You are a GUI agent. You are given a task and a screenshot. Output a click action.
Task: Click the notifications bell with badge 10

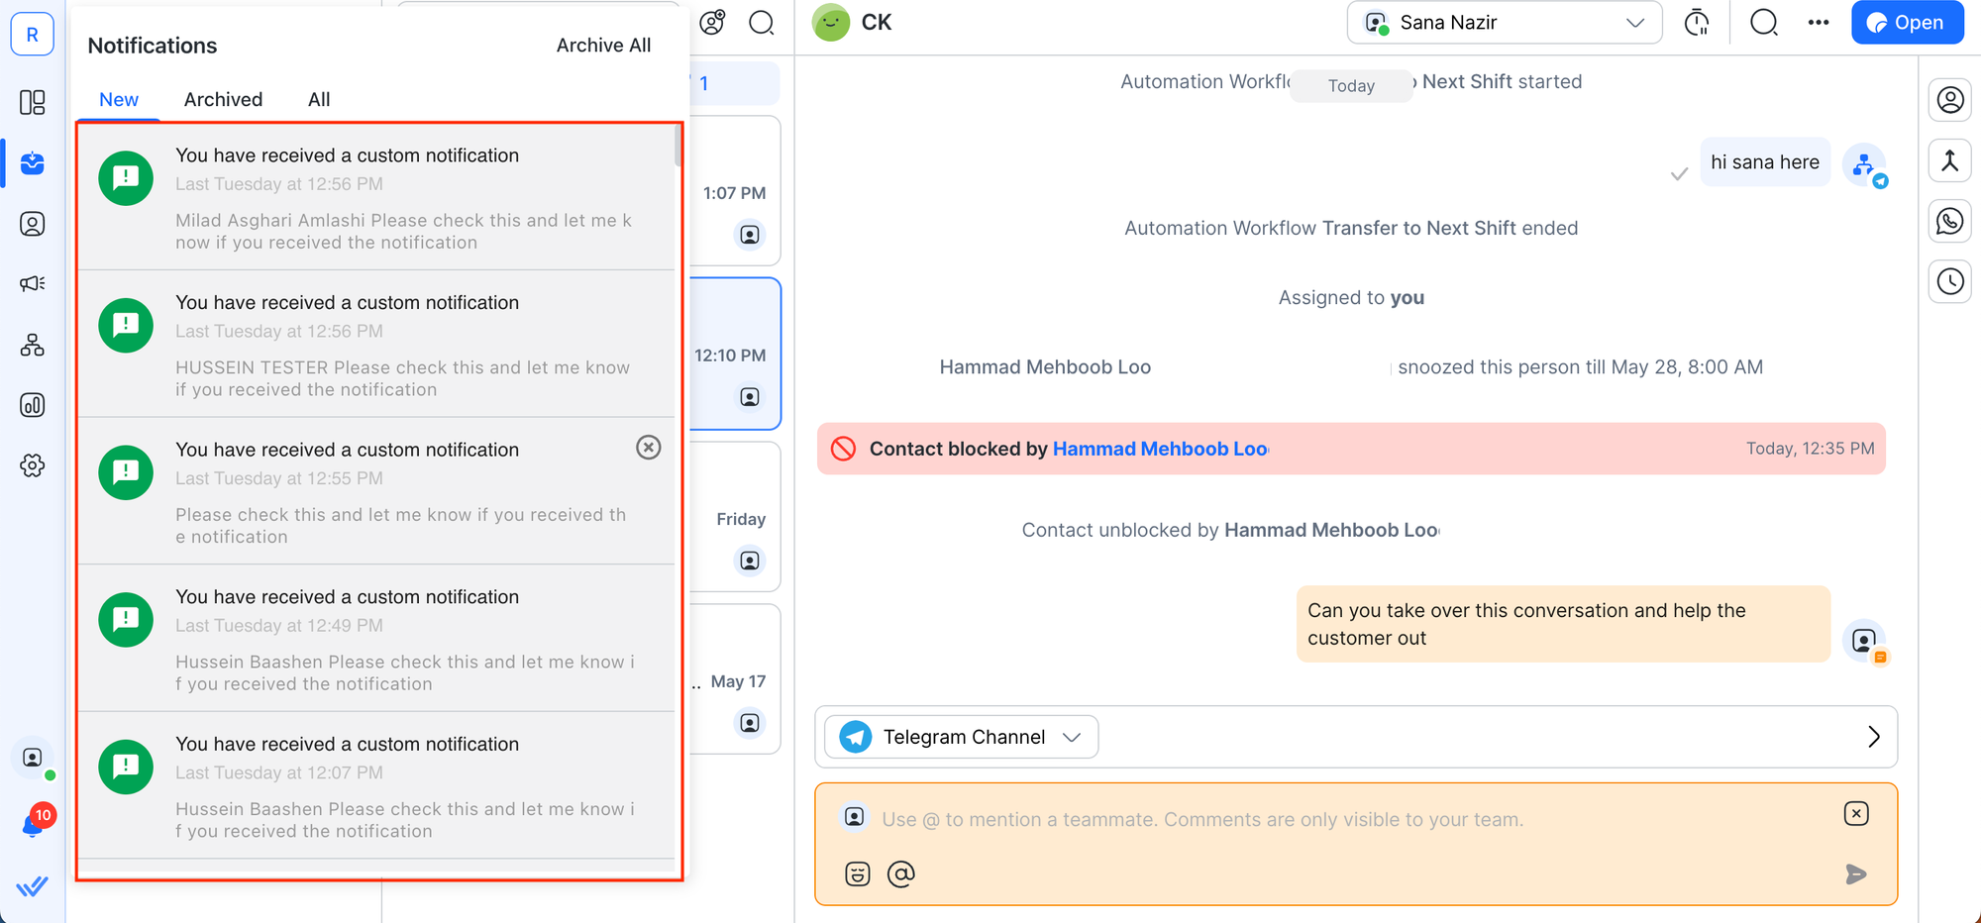tap(34, 824)
